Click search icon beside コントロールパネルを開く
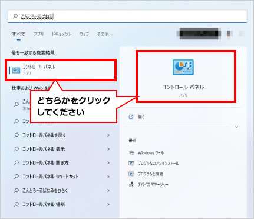The image size is (254, 219). (17, 135)
